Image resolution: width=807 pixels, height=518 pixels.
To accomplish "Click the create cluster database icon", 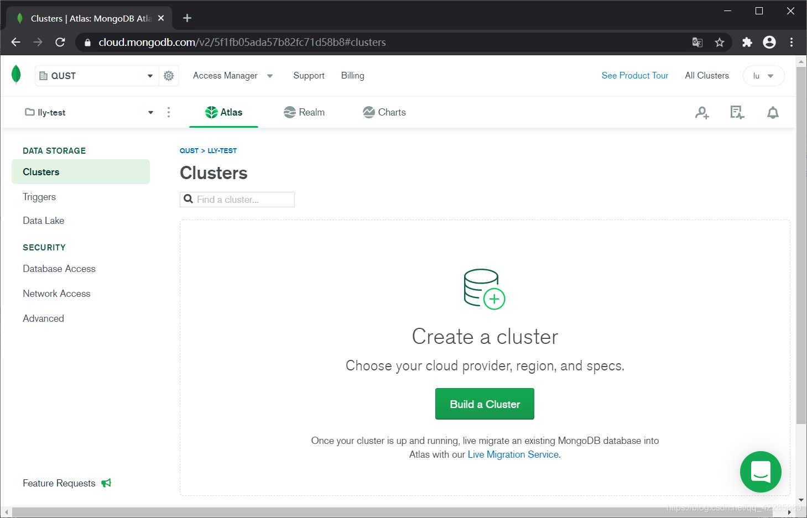I will 485,289.
